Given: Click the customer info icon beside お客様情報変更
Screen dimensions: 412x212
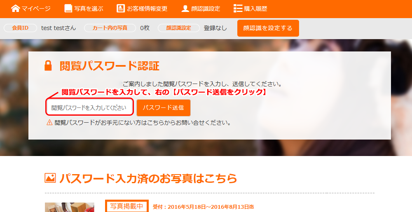Looking at the screenshot, I should pyautogui.click(x=120, y=8).
